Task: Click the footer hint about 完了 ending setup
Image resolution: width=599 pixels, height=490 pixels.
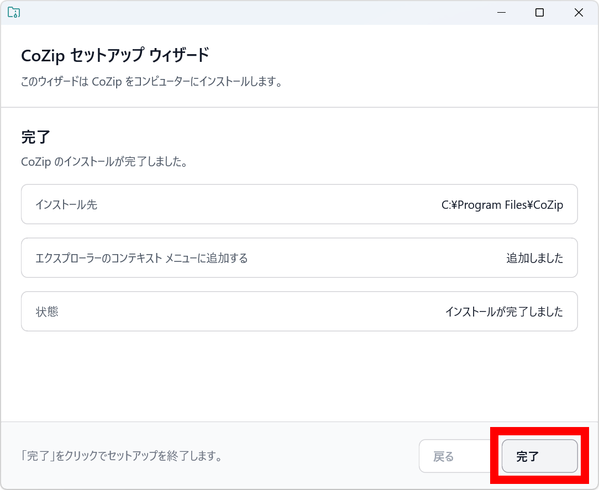Action: click(122, 457)
